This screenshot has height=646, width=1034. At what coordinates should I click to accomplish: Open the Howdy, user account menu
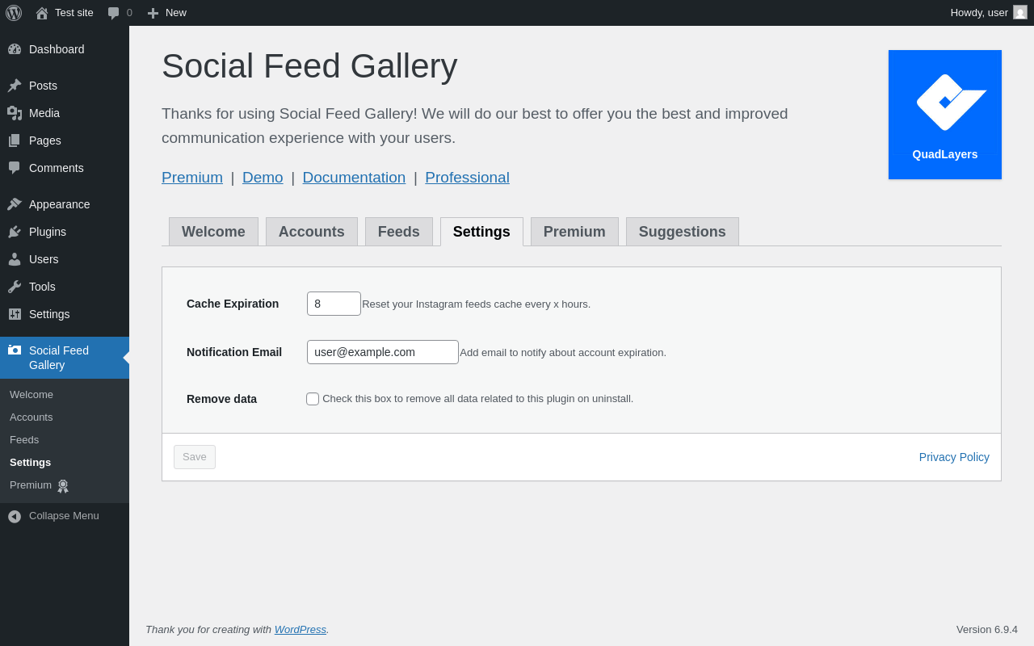(988, 13)
